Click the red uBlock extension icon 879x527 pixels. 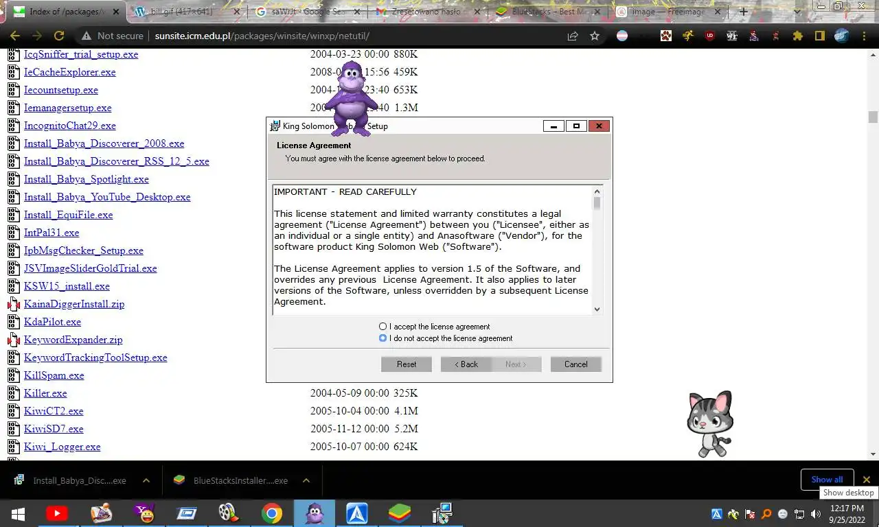pyautogui.click(x=710, y=36)
